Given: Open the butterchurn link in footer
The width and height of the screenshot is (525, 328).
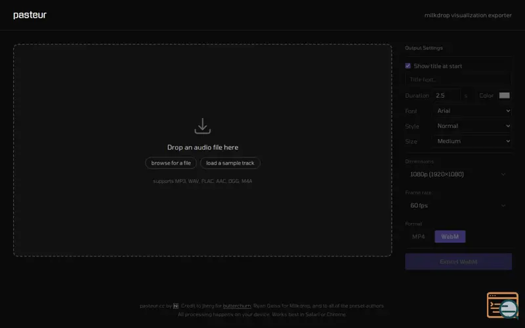Looking at the screenshot, I should point(237,306).
